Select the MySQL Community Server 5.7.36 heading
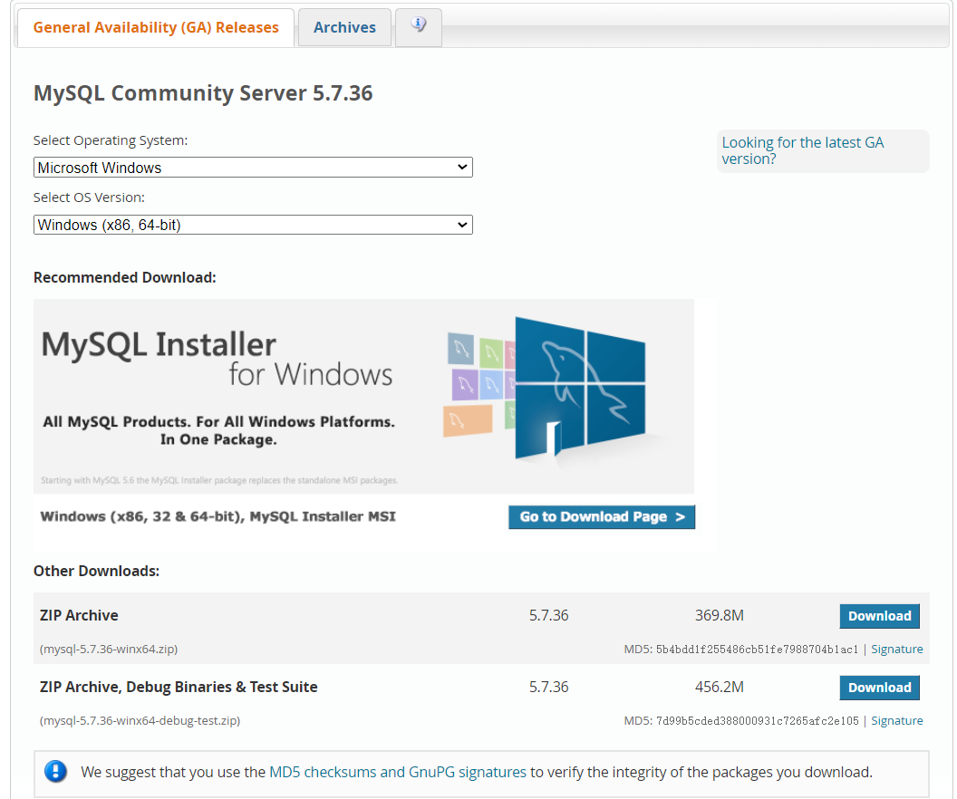 coord(203,92)
